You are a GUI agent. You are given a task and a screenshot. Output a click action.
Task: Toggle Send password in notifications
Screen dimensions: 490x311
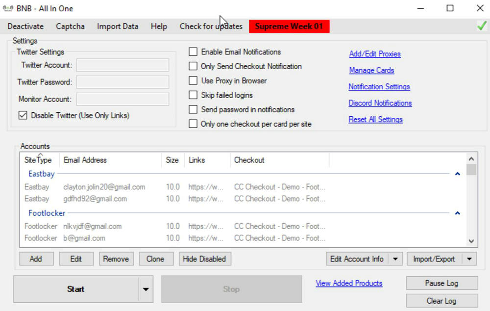pyautogui.click(x=193, y=109)
